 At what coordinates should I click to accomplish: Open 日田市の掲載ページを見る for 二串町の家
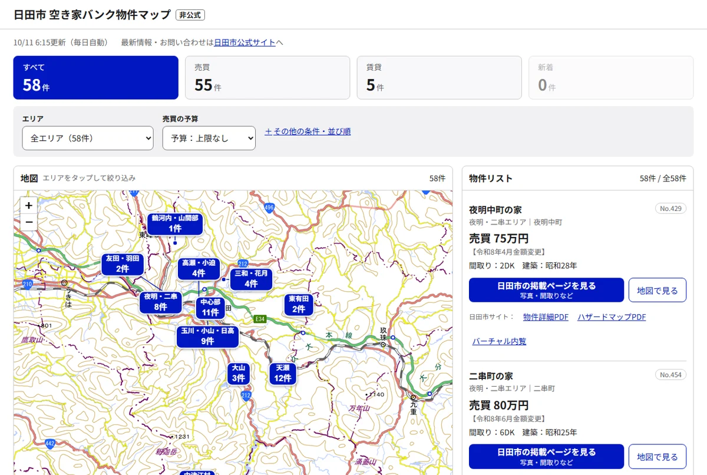click(546, 456)
